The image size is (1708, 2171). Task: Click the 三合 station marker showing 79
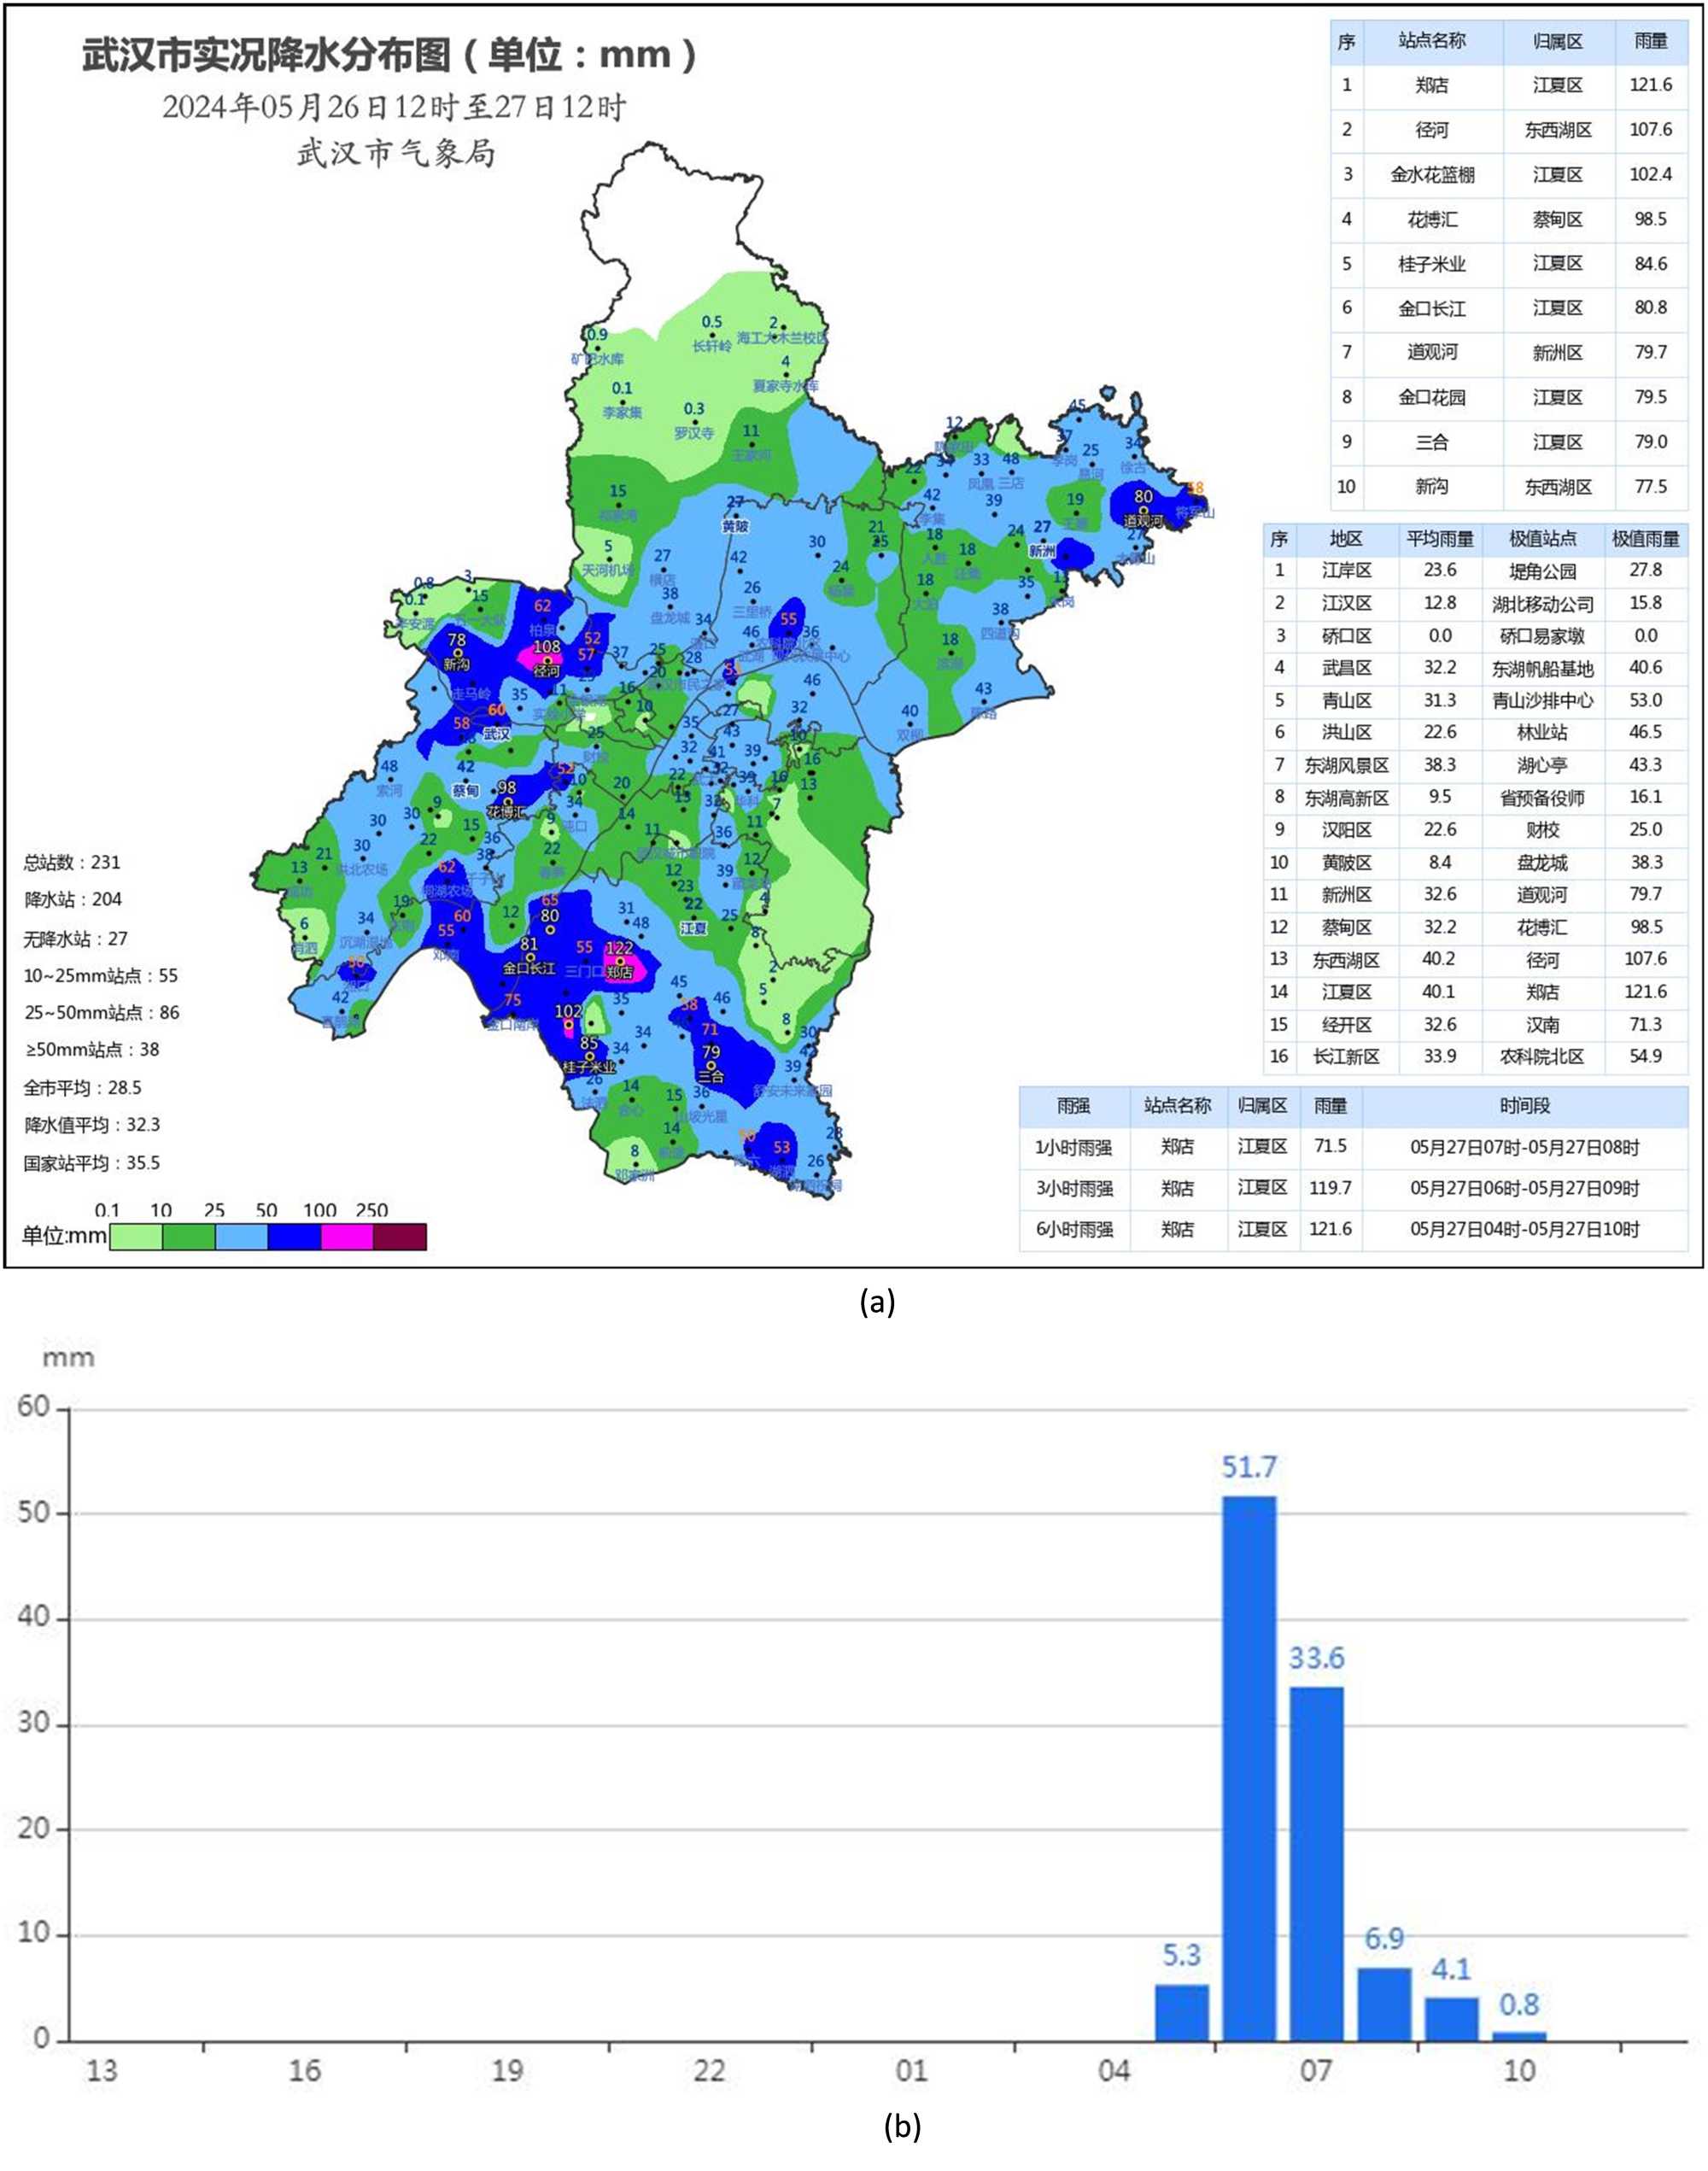(x=711, y=1065)
